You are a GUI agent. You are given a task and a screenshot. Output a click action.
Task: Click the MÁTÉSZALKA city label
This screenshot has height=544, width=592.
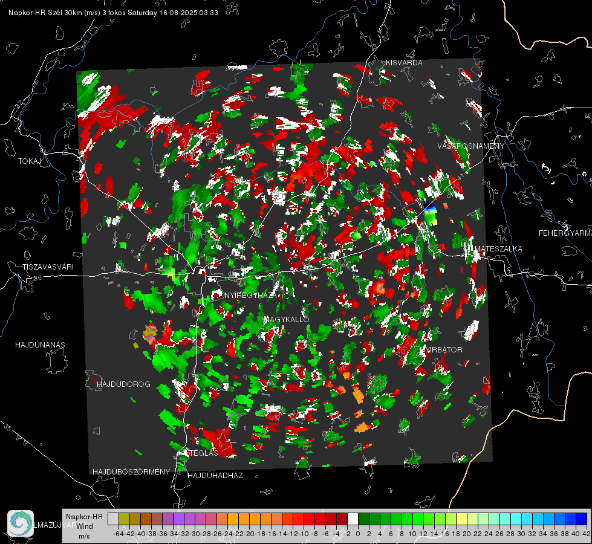(498, 249)
